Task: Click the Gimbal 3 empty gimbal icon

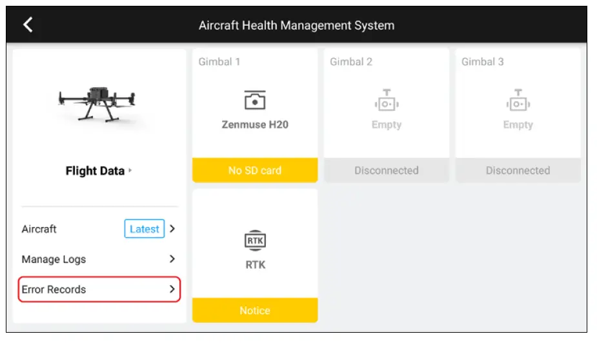Action: point(518,100)
